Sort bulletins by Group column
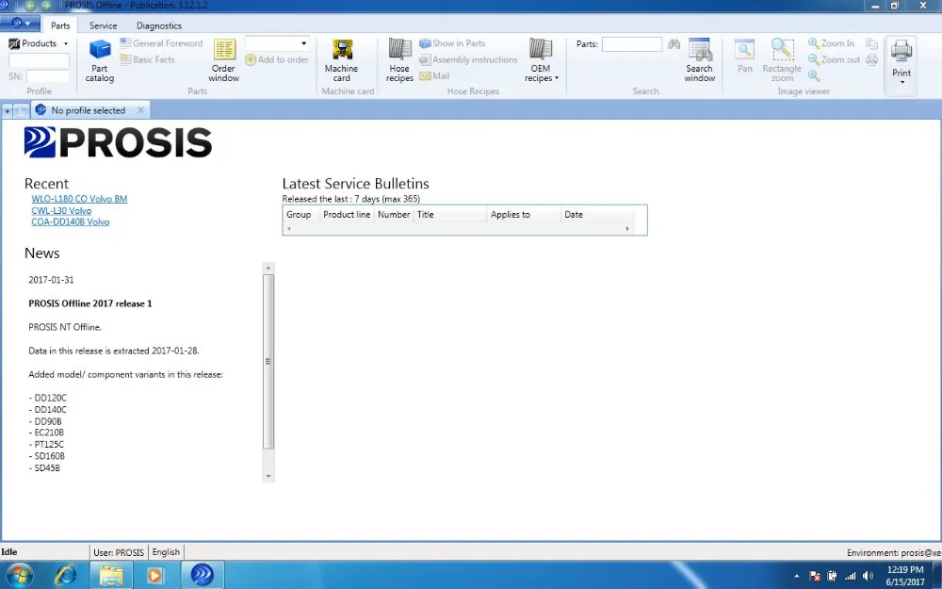 301,215
